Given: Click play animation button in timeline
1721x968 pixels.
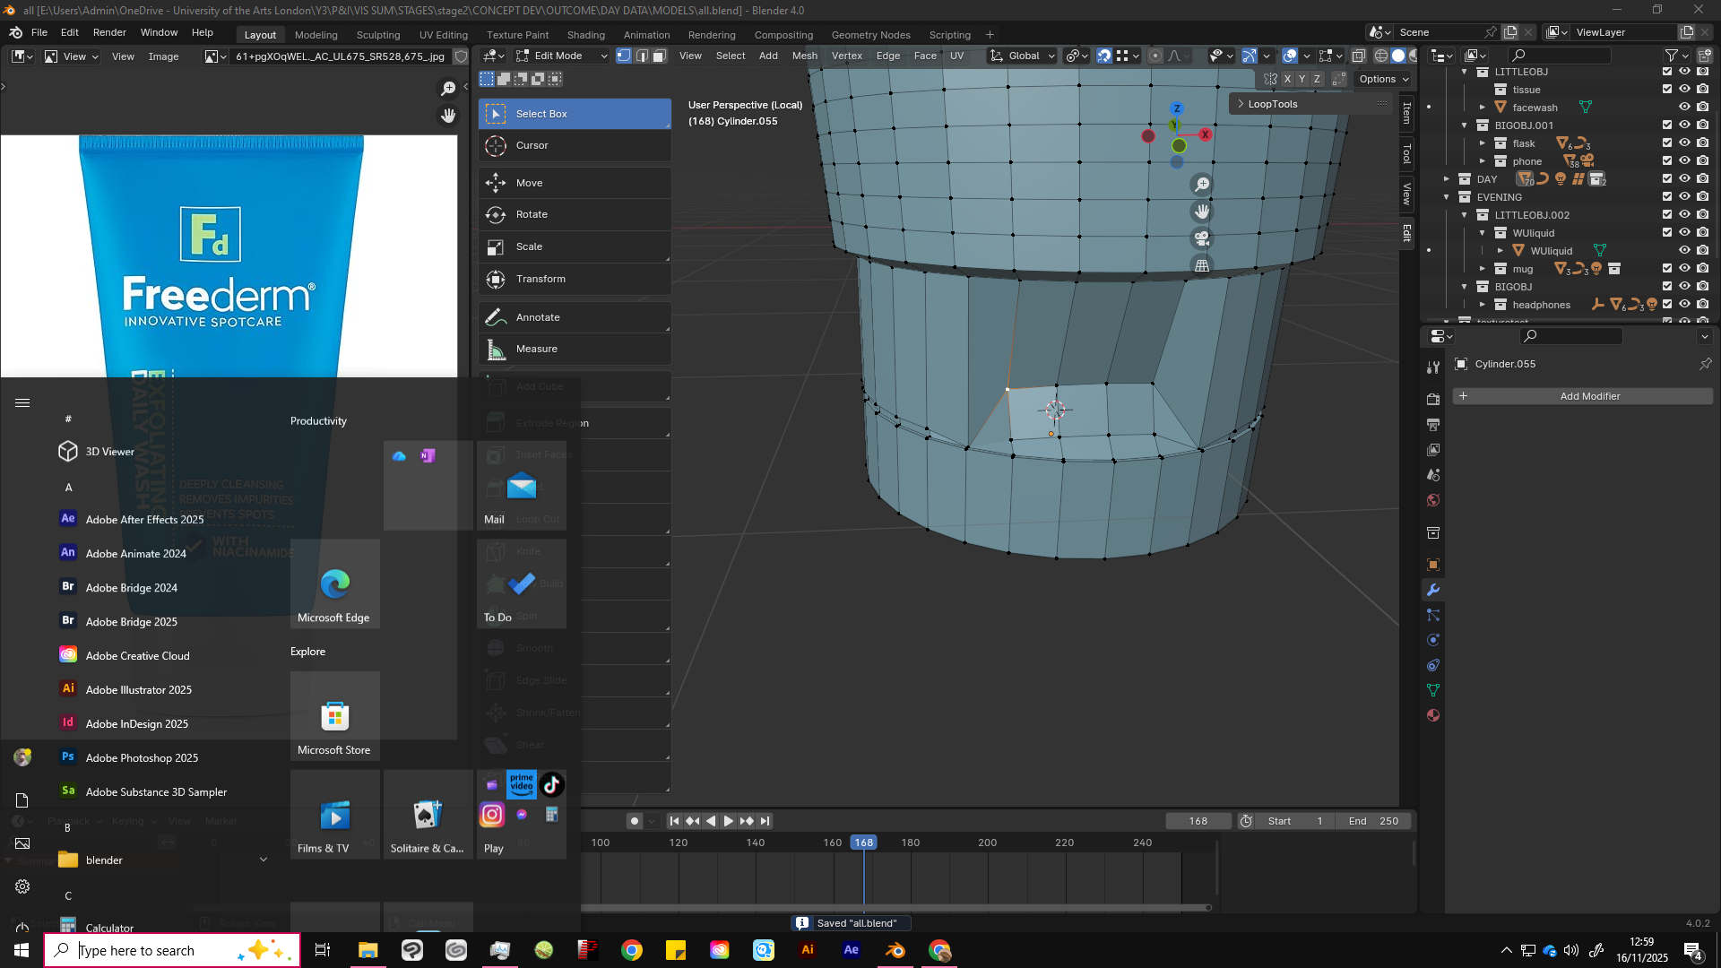Looking at the screenshot, I should click(729, 821).
